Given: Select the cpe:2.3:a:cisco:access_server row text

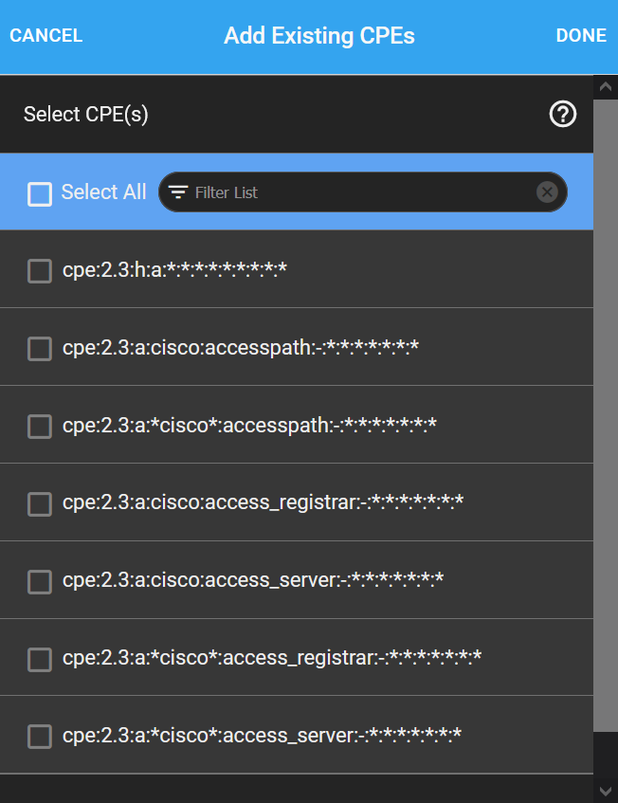Looking at the screenshot, I should [253, 579].
